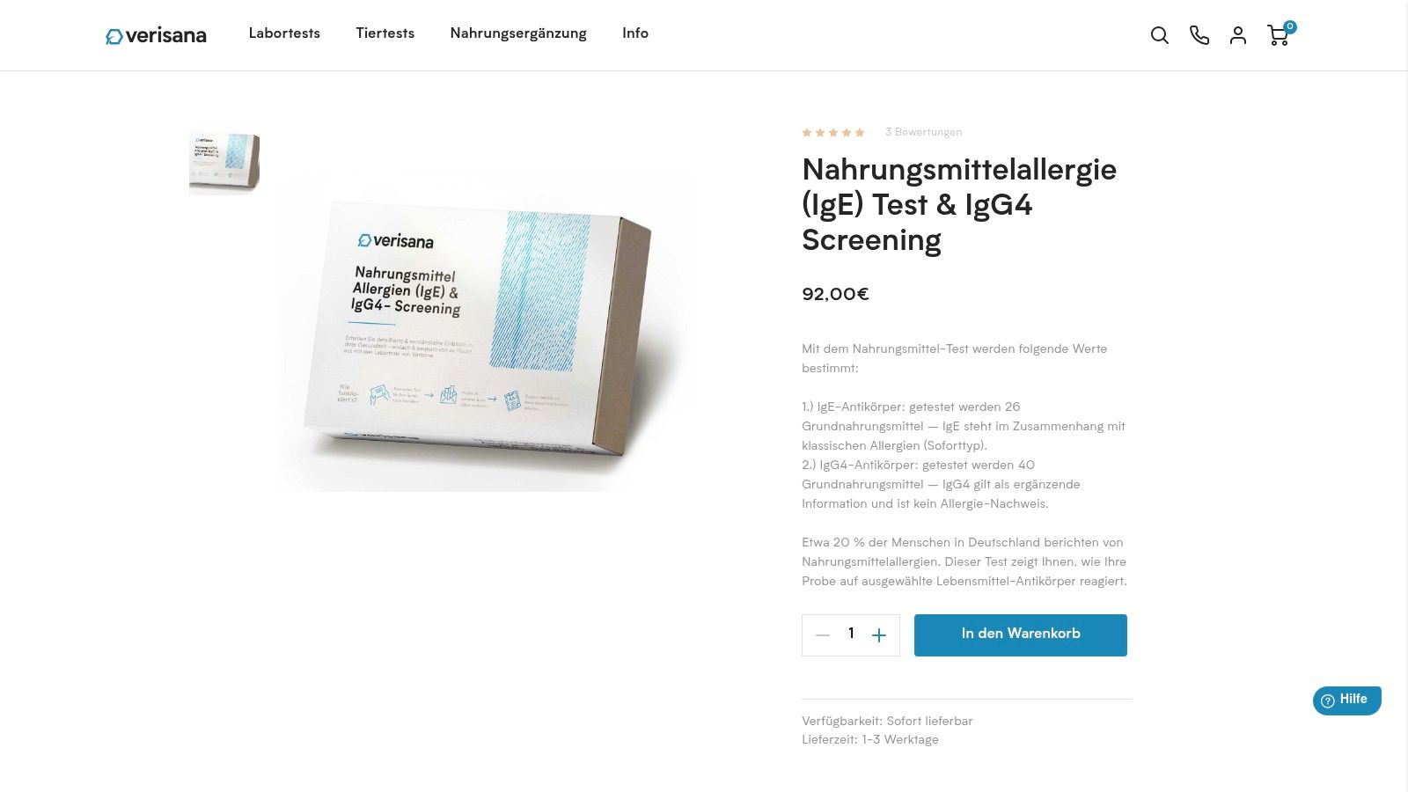Open the user account icon
Screen dimensions: 1408x792
[1238, 35]
